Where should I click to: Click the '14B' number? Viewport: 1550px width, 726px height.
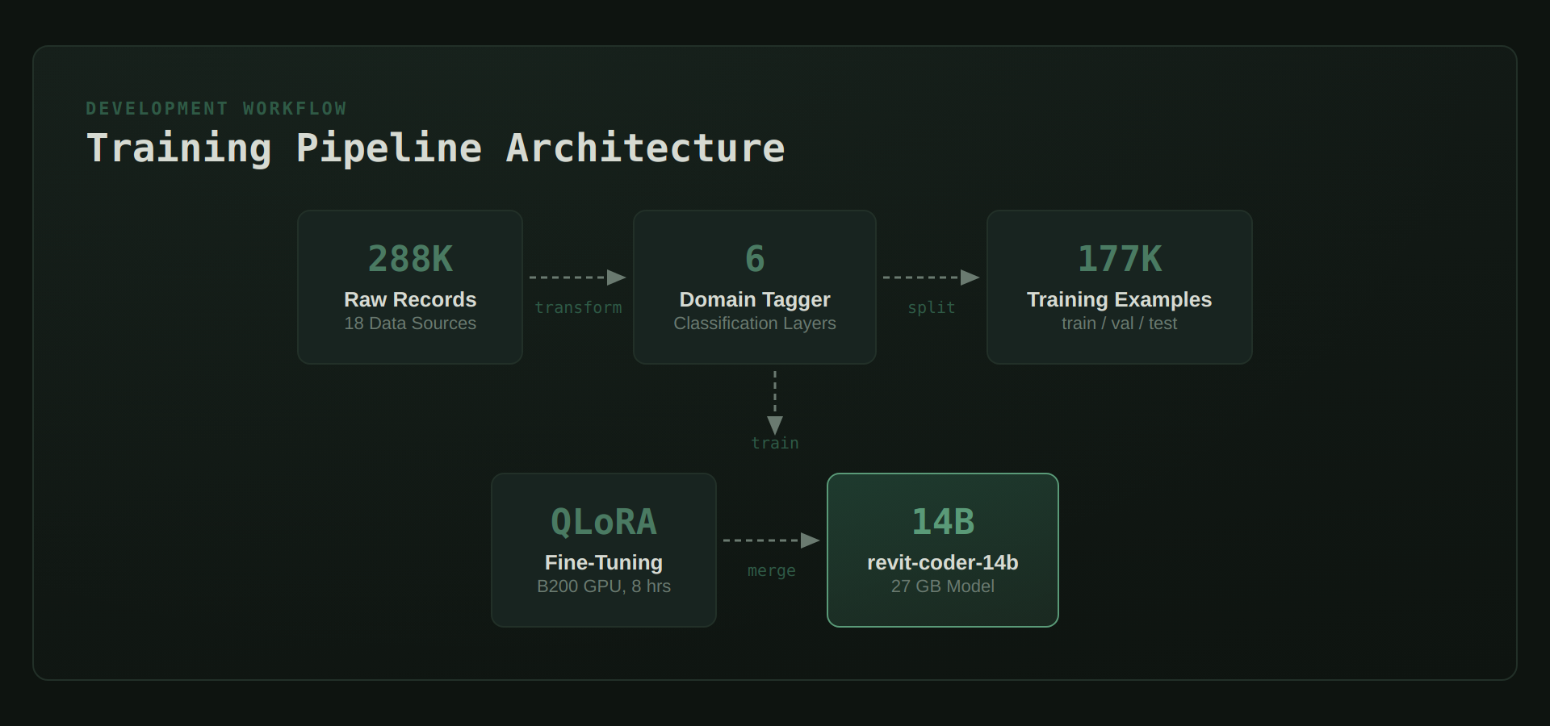coord(943,522)
